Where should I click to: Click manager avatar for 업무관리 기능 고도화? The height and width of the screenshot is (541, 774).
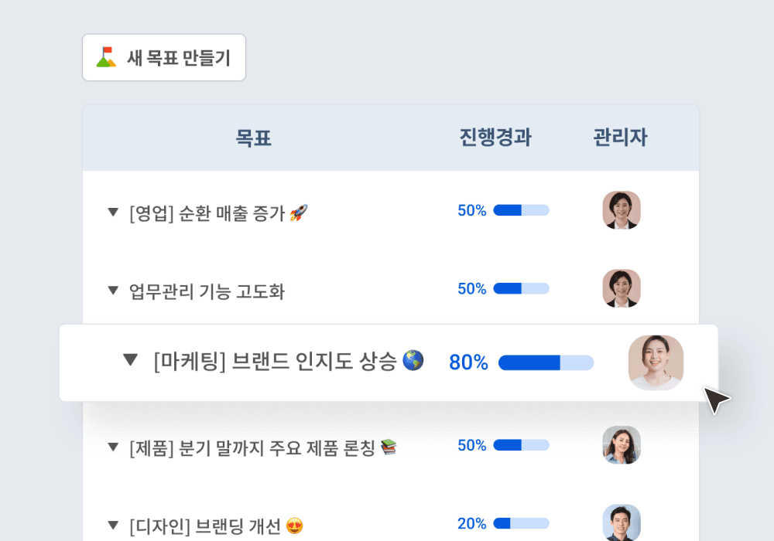pyautogui.click(x=622, y=289)
